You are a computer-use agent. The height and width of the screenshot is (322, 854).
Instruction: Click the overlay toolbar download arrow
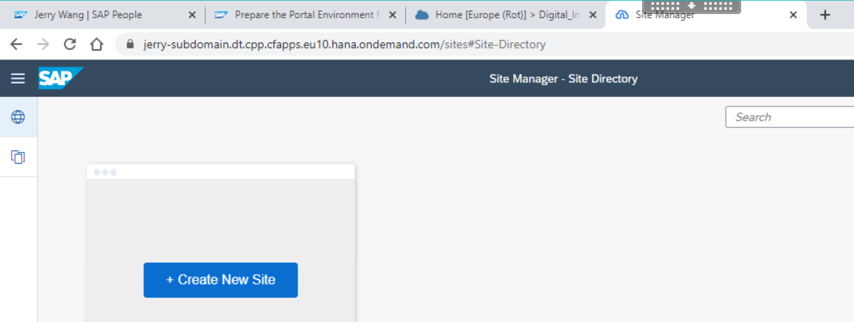[x=691, y=6]
